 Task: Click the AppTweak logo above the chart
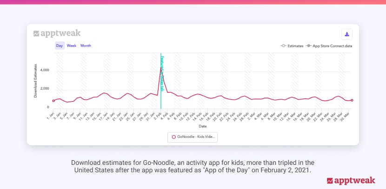(x=57, y=33)
